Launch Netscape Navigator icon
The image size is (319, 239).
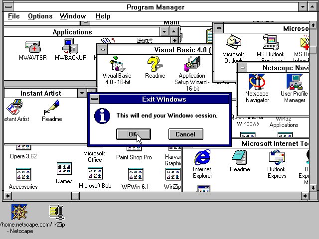[257, 82]
